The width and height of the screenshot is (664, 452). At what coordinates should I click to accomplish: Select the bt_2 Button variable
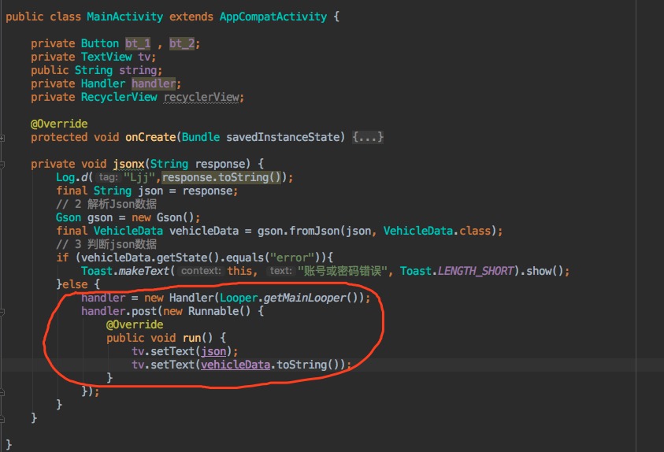point(182,43)
